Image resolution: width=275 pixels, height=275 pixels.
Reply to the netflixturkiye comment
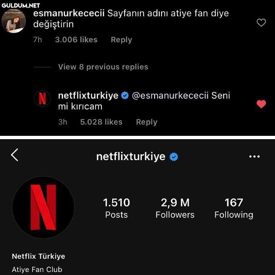[x=146, y=122]
